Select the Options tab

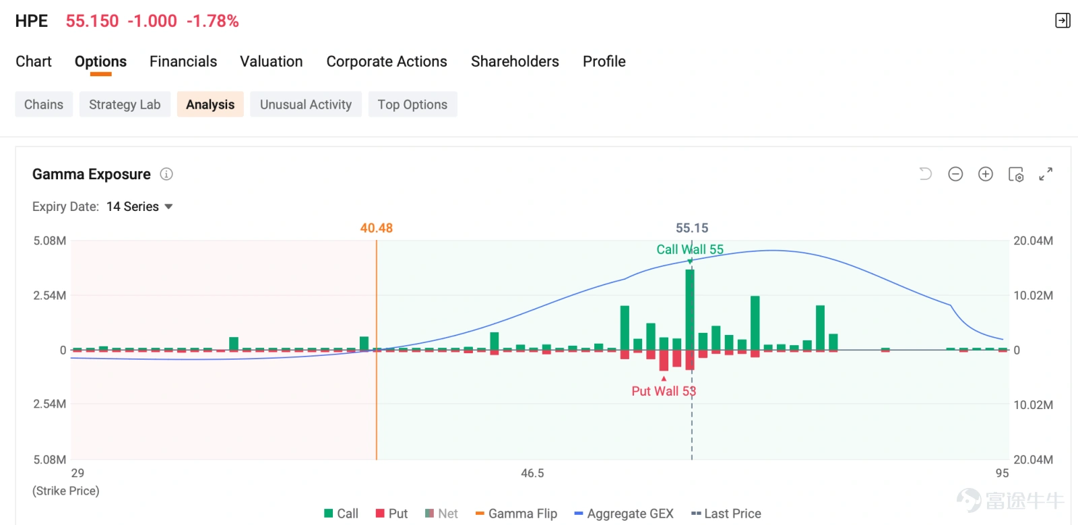100,61
